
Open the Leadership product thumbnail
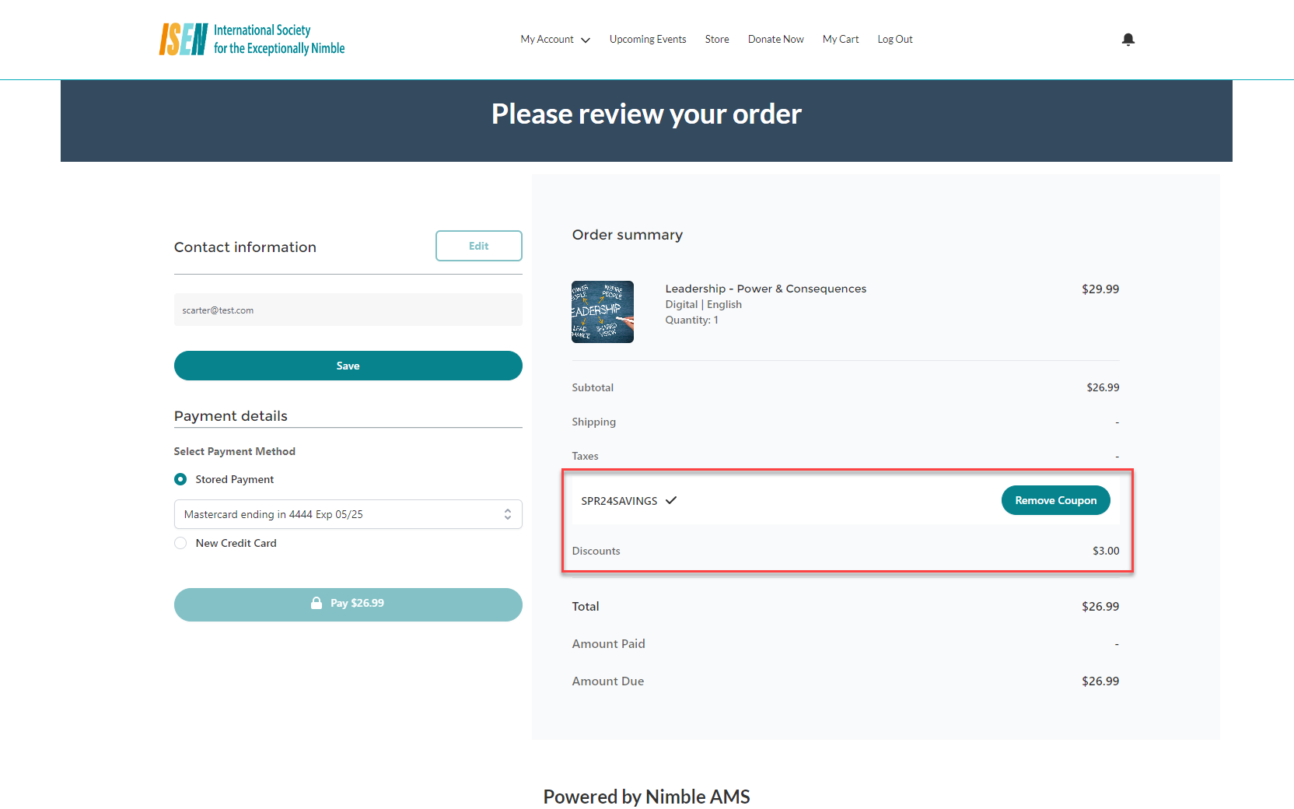pyautogui.click(x=603, y=312)
